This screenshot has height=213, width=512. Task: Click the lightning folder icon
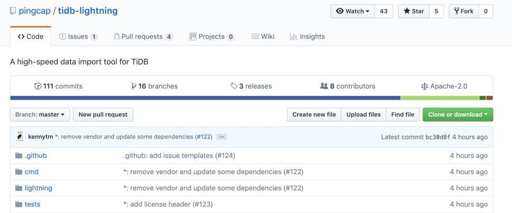tap(18, 188)
